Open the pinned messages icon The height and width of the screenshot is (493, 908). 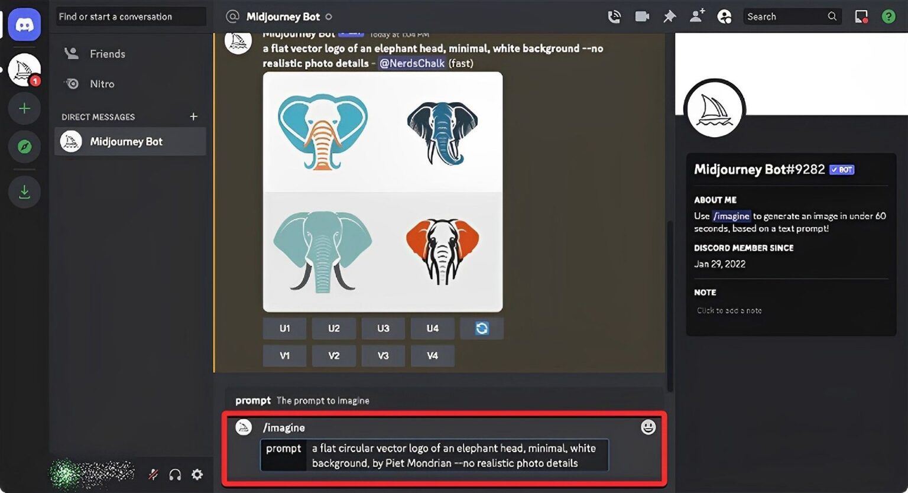[x=669, y=17]
